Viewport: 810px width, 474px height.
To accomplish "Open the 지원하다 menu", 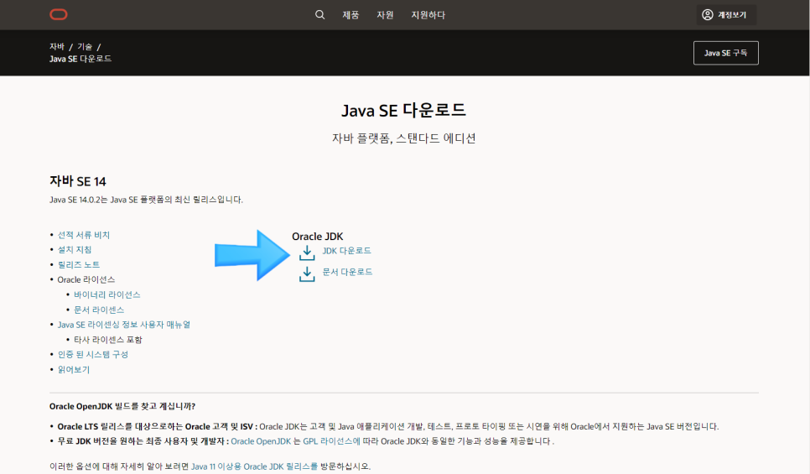I will point(428,15).
